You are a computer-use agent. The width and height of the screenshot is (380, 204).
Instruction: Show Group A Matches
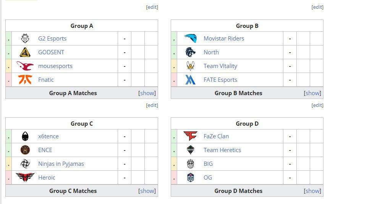click(147, 93)
